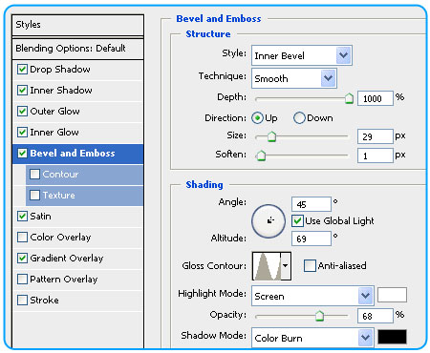Uncheck the Gradient Overlay checkbox

tap(22, 258)
